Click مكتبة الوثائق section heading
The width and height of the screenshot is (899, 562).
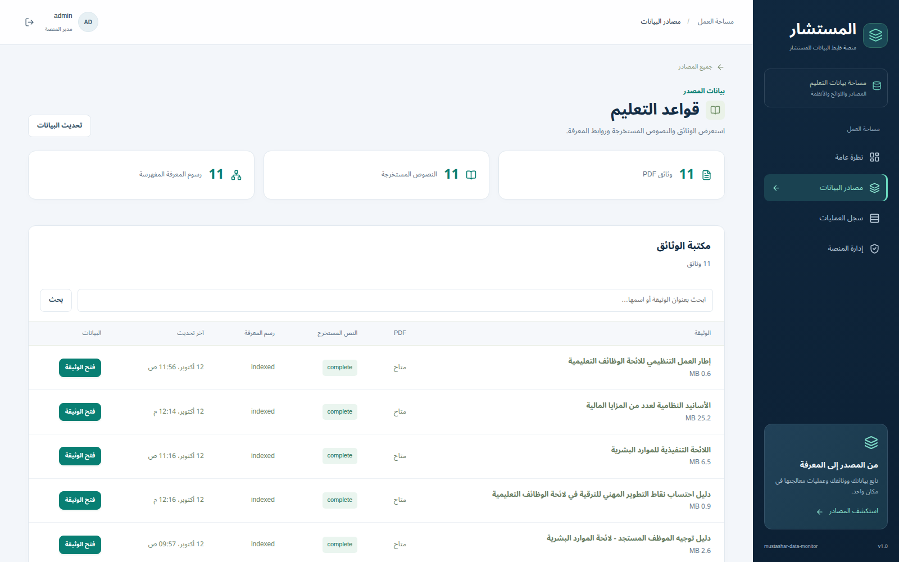pos(684,246)
